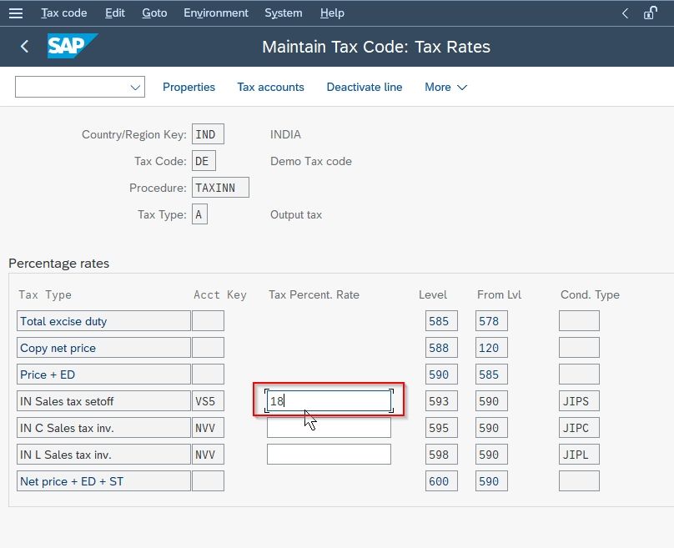Click condition type JIPL
Viewport: 674px width, 548px height.
(x=579, y=455)
